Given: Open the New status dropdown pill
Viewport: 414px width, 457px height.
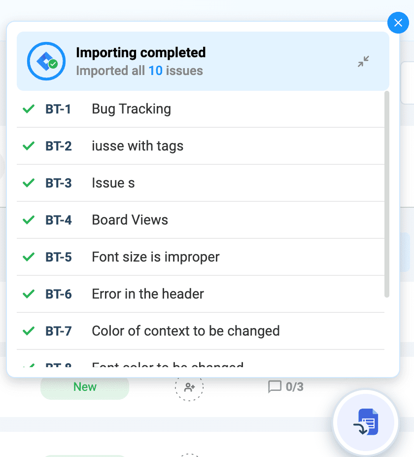Looking at the screenshot, I should [85, 387].
